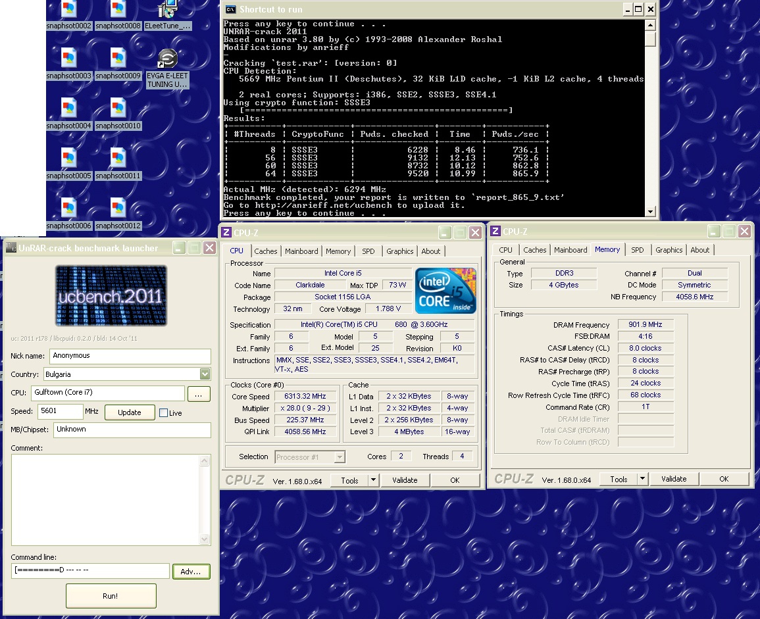Open the snaphsot0002 desktop icon

tap(69, 14)
